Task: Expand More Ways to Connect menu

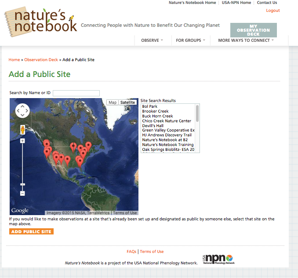Action: [246, 40]
